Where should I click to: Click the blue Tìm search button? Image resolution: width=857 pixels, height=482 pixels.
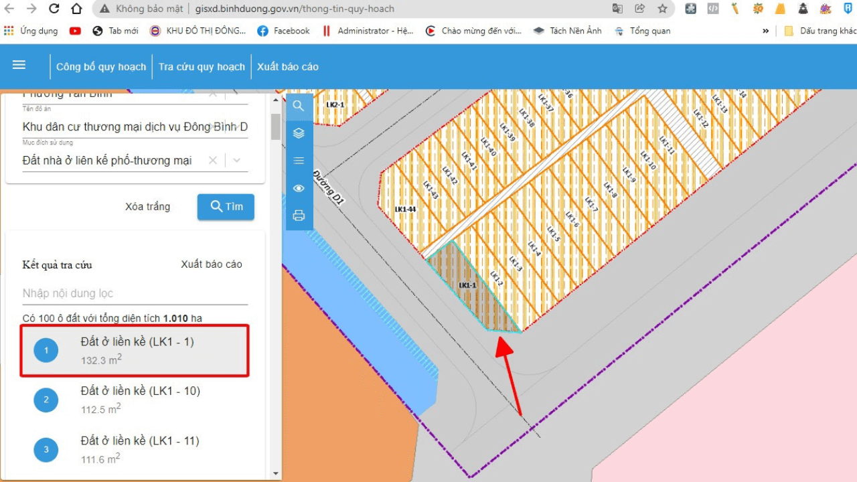coord(226,206)
